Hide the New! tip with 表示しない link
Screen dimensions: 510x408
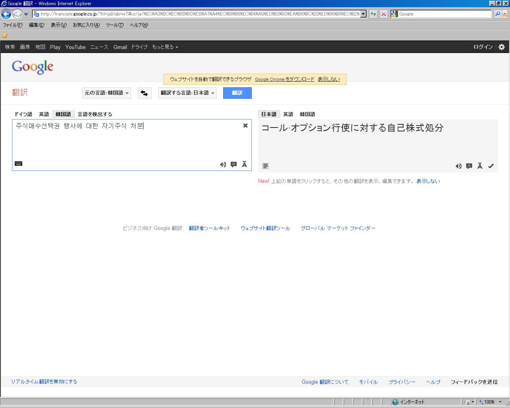point(428,181)
